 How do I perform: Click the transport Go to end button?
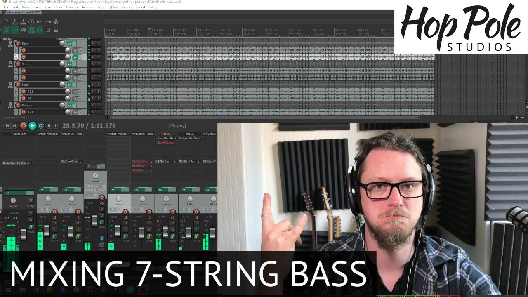(x=15, y=125)
